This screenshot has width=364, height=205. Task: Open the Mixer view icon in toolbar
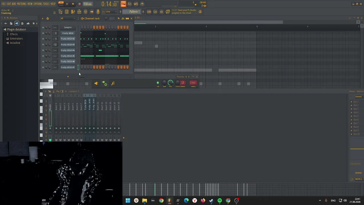pos(85,12)
